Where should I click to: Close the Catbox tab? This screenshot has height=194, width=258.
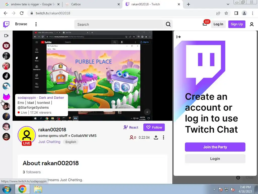click(x=119, y=4)
